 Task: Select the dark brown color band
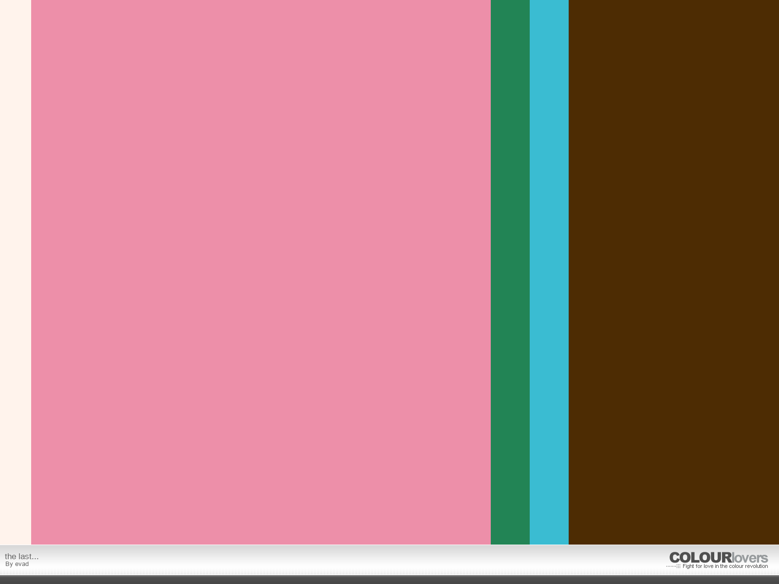[x=674, y=272]
